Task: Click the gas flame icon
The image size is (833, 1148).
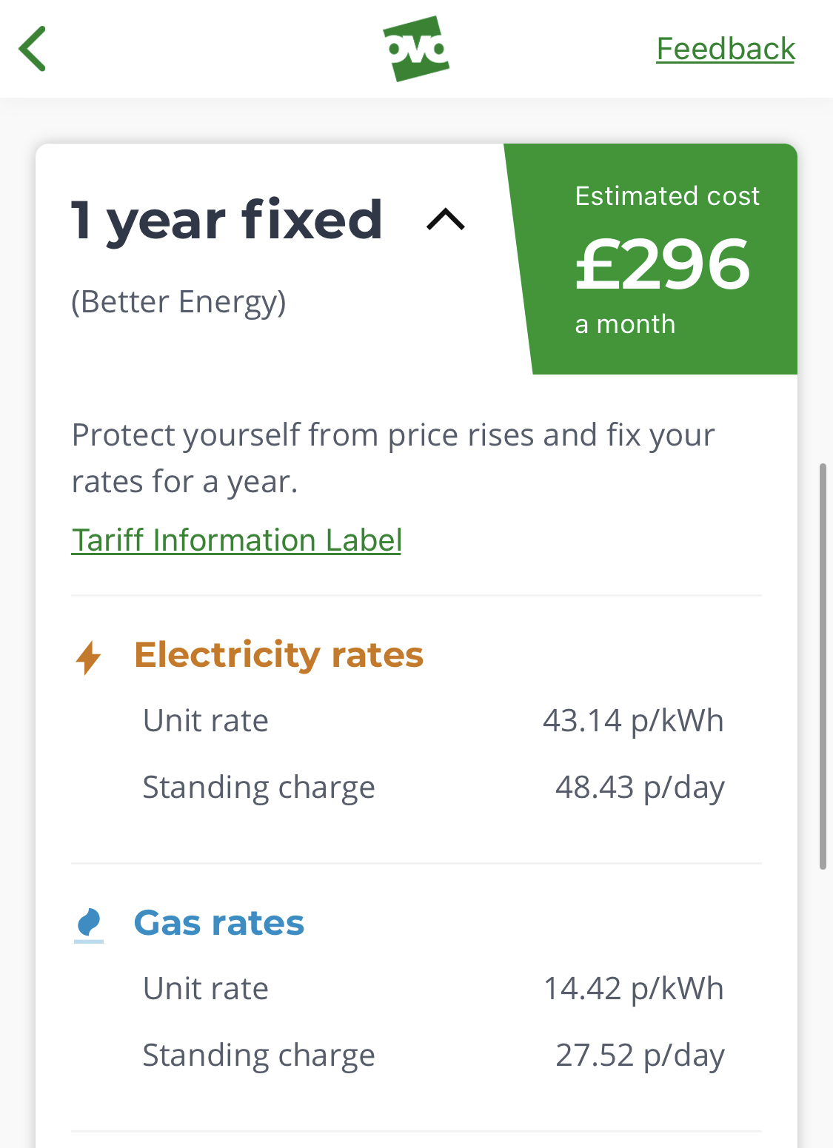Action: click(89, 925)
